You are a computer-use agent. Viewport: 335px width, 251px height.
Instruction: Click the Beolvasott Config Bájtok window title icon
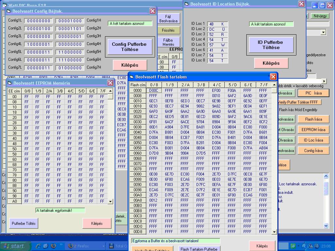(9, 11)
